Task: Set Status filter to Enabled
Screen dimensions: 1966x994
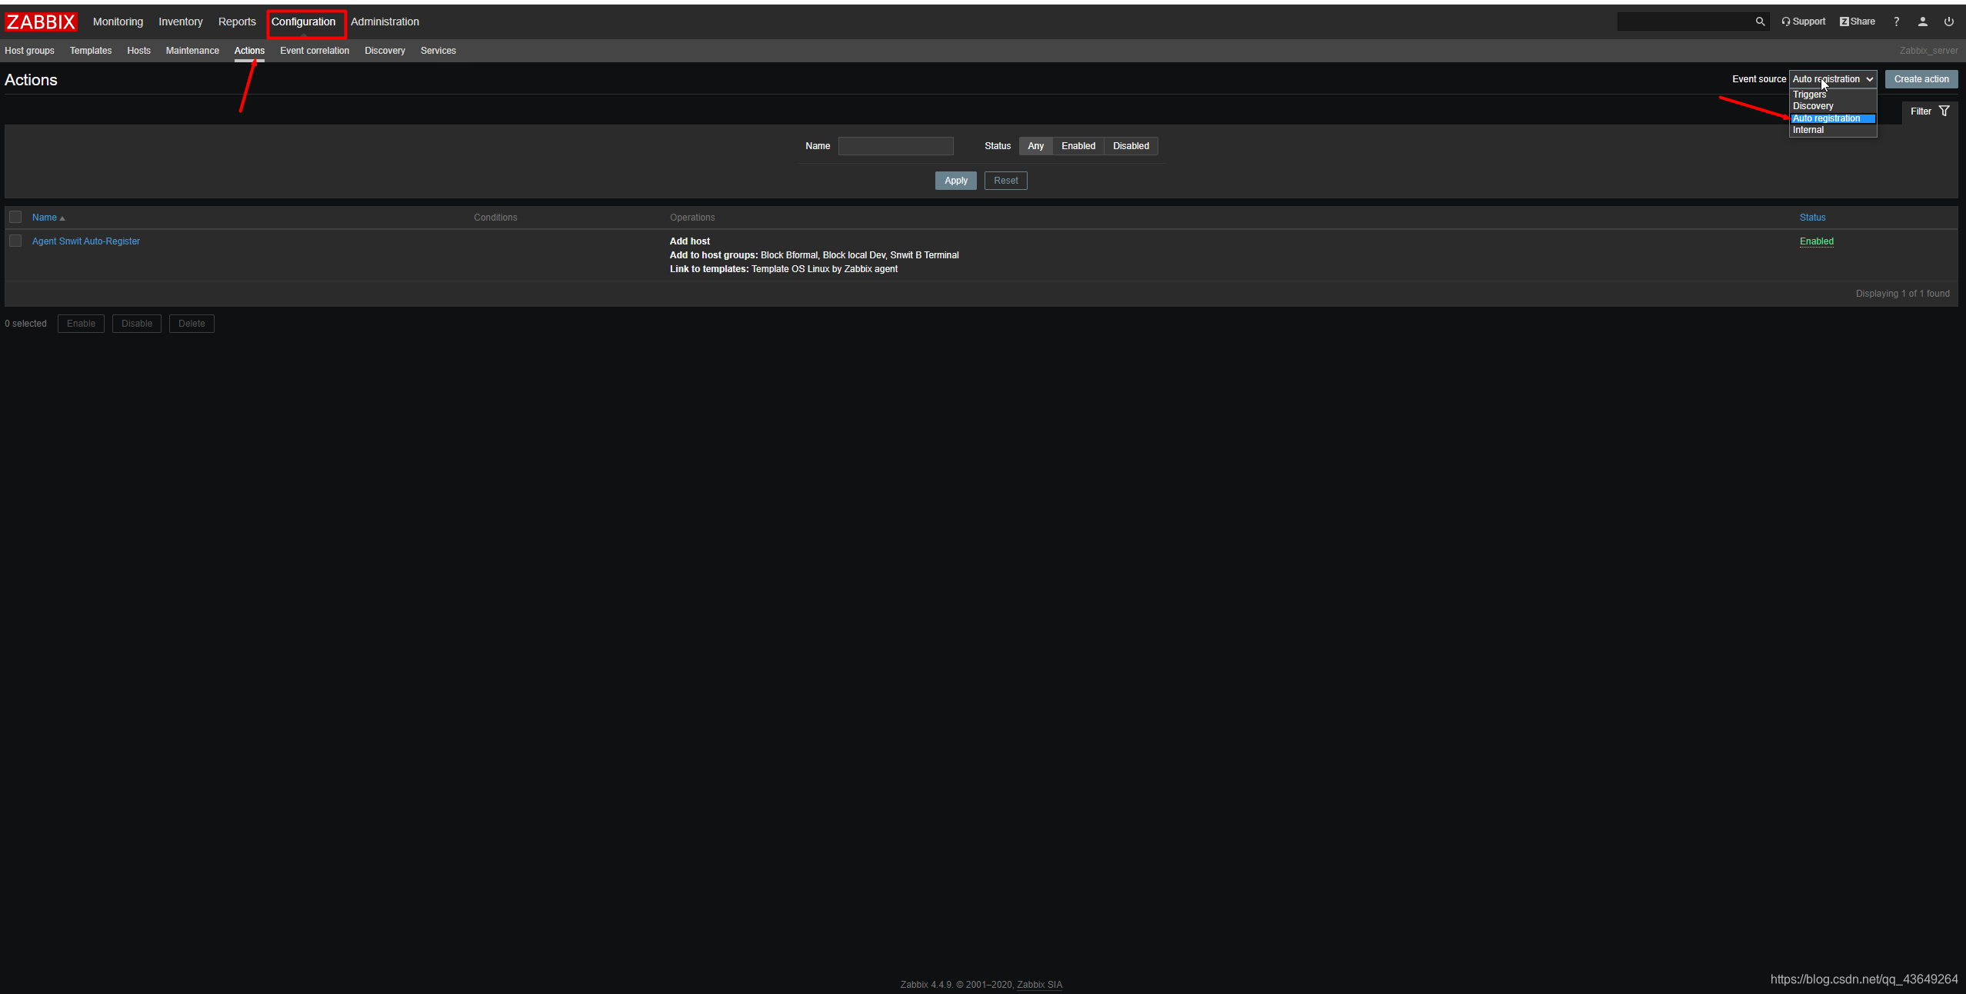Action: click(1078, 146)
